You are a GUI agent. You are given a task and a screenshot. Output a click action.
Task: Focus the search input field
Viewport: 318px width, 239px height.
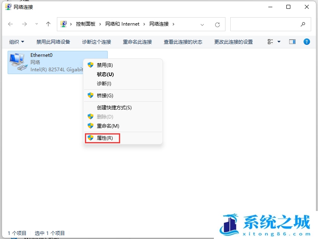click(271, 24)
